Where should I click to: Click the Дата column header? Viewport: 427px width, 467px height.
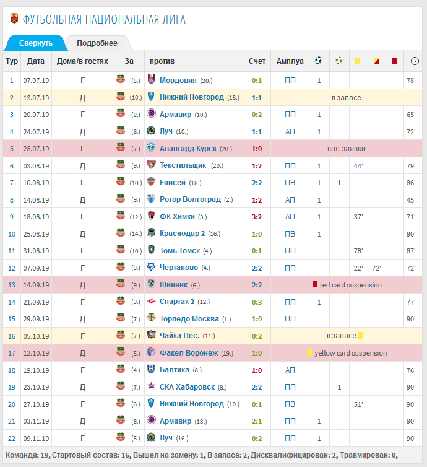[x=36, y=61]
